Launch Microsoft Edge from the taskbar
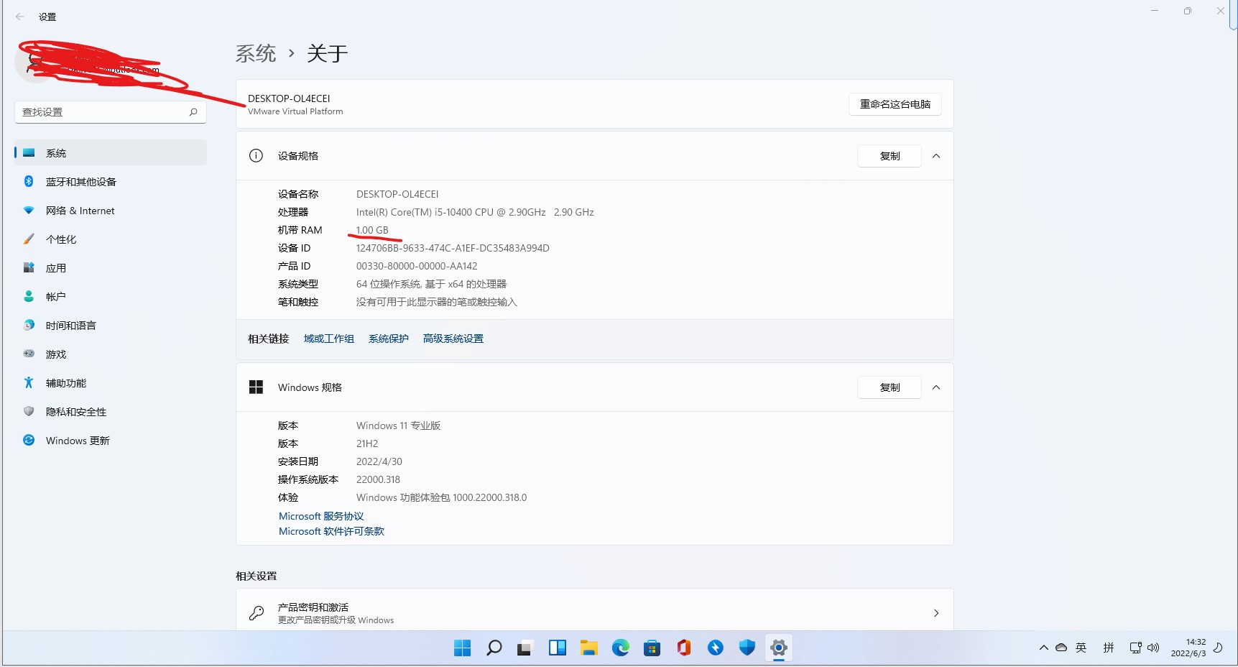 point(621,648)
